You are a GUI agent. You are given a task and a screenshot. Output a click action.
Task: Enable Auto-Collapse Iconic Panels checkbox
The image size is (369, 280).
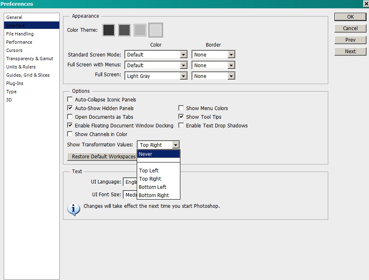(70, 100)
